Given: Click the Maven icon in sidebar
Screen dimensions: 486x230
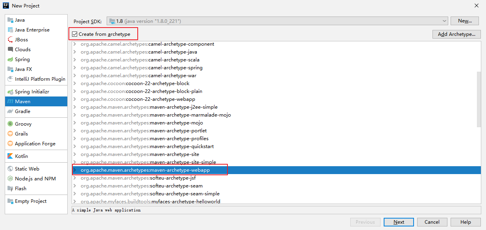Looking at the screenshot, I should click(11, 102).
